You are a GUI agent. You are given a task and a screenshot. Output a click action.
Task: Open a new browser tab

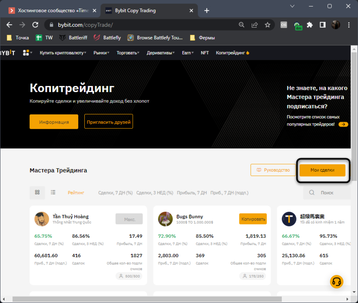click(207, 10)
